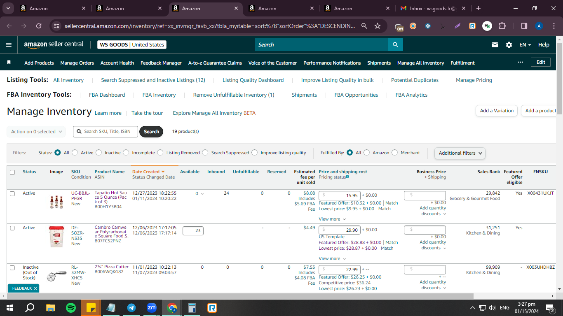Expand View more for the Cambro Camwear price

[x=332, y=259]
